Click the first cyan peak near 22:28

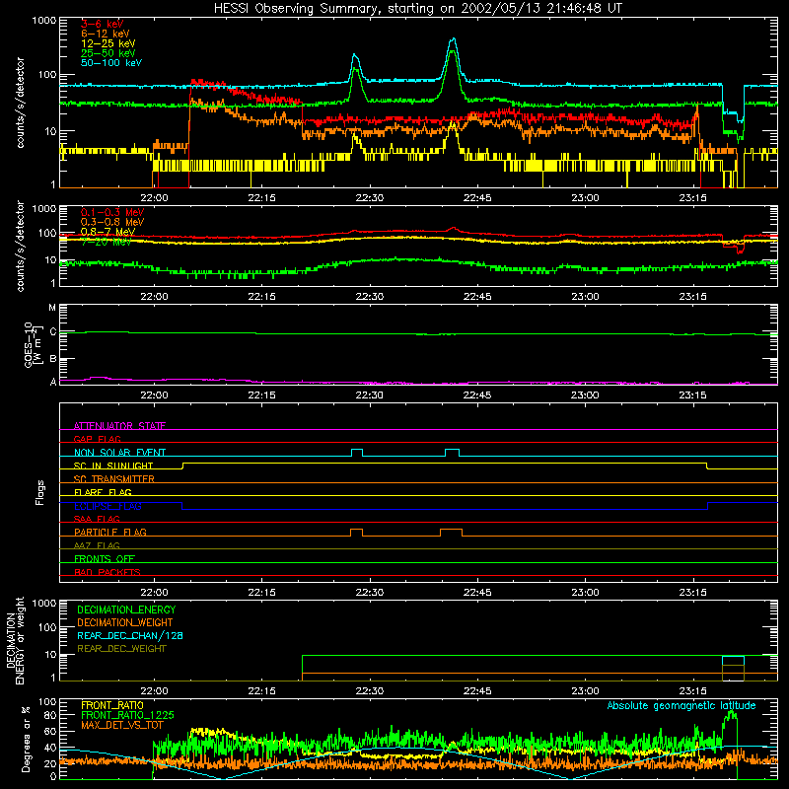pos(355,55)
